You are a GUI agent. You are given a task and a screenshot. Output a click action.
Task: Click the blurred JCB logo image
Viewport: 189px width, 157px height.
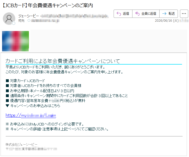15,41
